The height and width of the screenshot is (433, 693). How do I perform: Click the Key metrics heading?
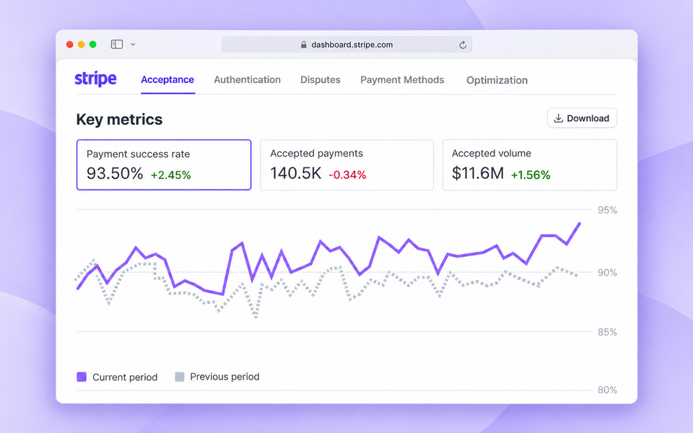click(119, 119)
